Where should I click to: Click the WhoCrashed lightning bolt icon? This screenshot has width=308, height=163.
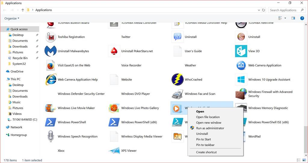177,79
